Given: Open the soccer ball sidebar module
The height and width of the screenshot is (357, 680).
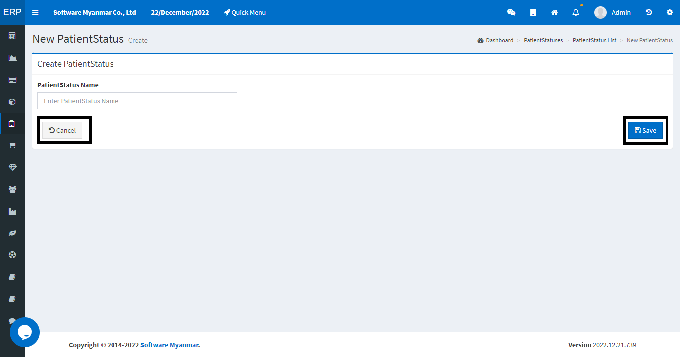Looking at the screenshot, I should [12, 255].
